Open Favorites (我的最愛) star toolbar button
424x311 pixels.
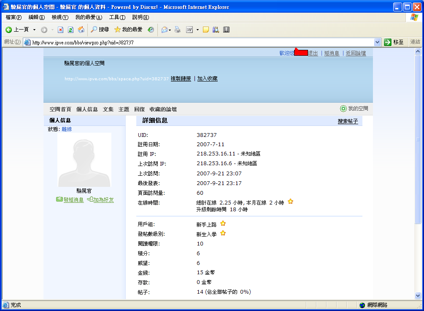point(128,30)
